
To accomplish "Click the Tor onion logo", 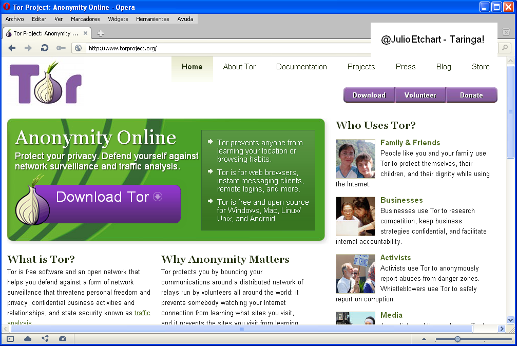I will pyautogui.click(x=46, y=82).
